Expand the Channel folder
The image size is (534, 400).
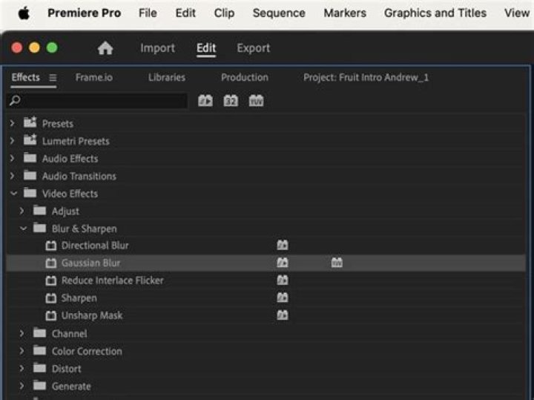click(x=22, y=333)
